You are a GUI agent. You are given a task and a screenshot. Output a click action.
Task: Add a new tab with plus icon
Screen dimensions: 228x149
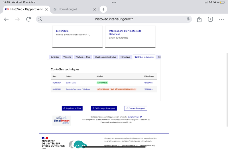click(103, 9)
